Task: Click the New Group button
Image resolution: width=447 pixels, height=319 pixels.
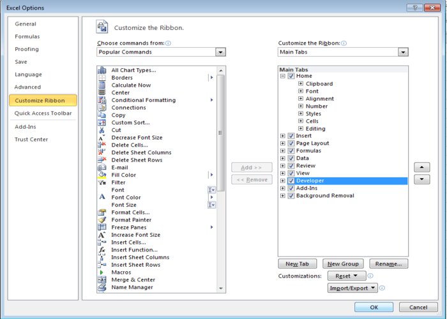Action: [343, 263]
